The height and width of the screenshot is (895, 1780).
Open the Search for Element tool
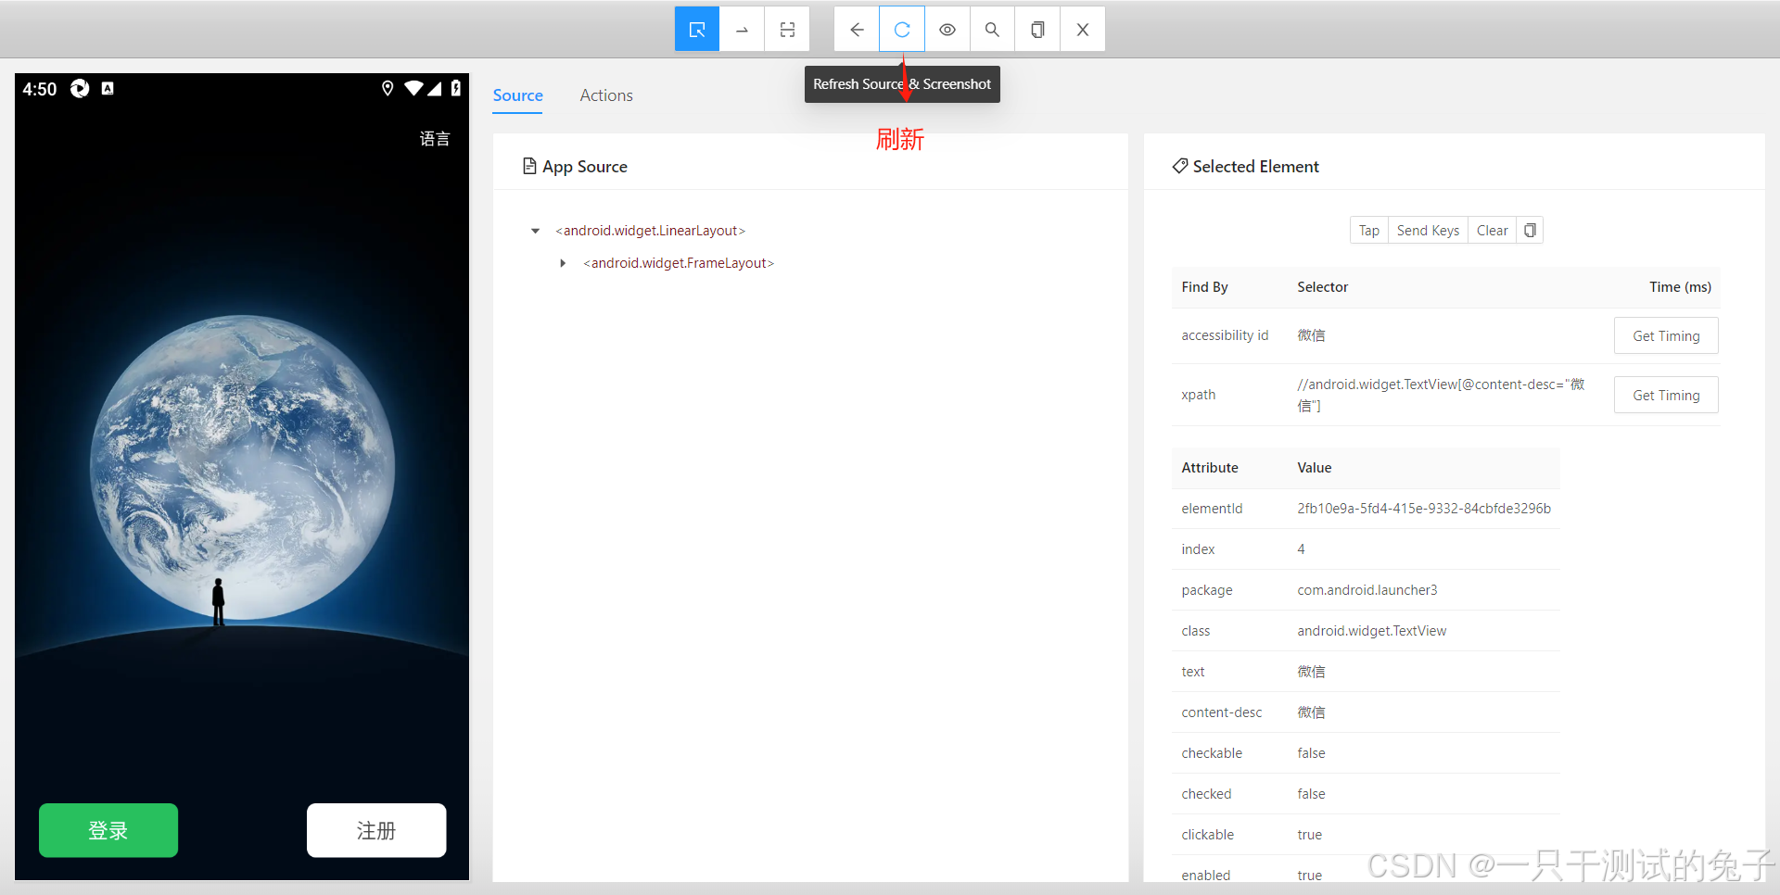click(x=992, y=30)
